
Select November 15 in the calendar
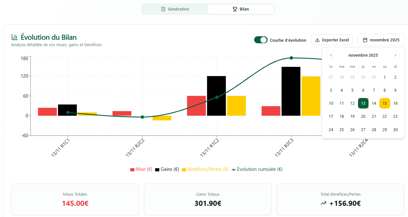tap(384, 103)
